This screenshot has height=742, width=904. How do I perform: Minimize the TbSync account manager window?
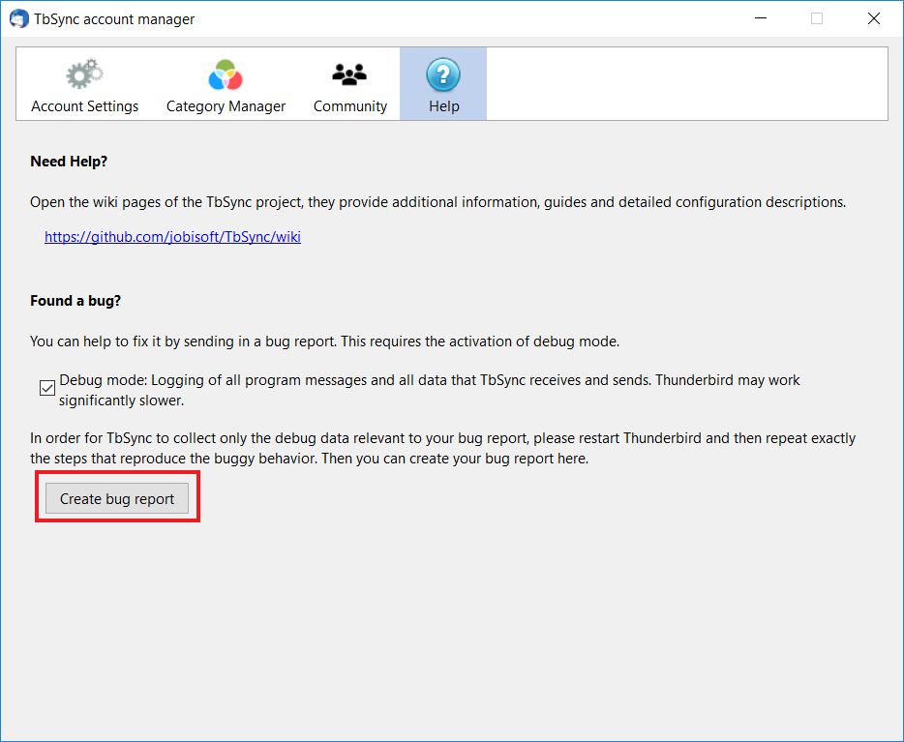point(761,18)
